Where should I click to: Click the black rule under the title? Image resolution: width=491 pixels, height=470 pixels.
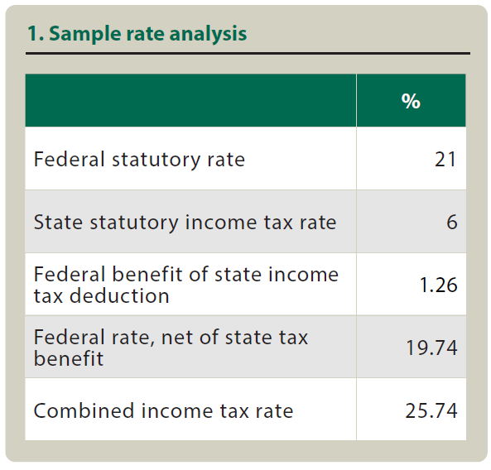(x=248, y=54)
